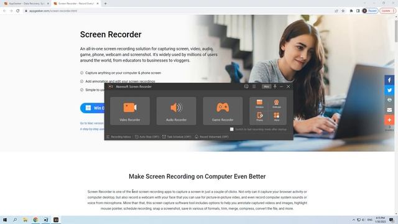Click 'Make Screen Recording on Computer Even Better' heading
The width and height of the screenshot is (398, 224).
197,177
